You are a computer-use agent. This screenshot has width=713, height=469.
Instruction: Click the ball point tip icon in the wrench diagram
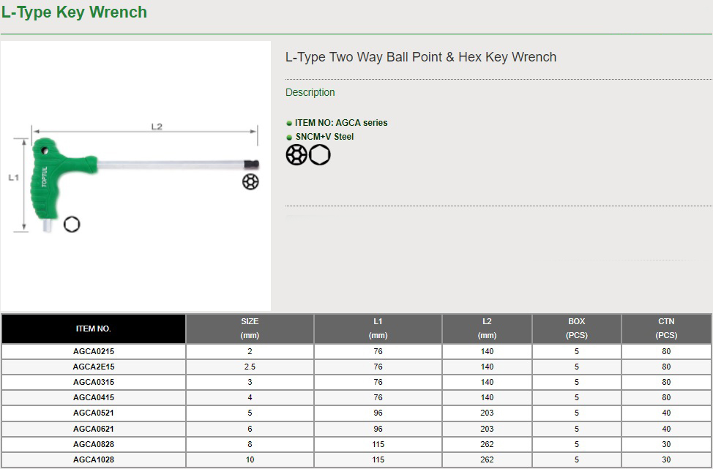[x=250, y=180]
